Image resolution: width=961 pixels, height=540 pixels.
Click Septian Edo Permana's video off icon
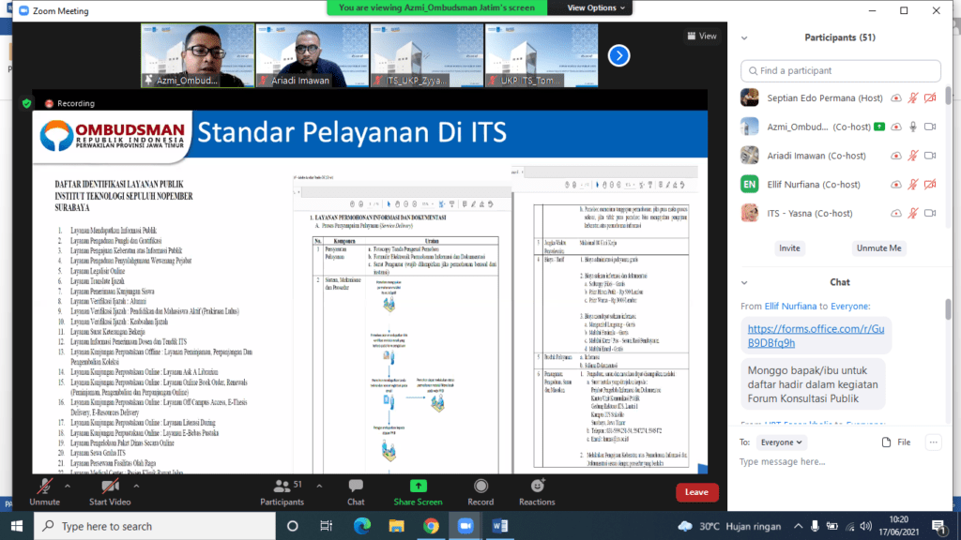click(x=930, y=97)
